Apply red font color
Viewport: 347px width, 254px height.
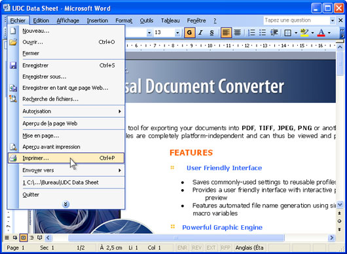coord(321,33)
